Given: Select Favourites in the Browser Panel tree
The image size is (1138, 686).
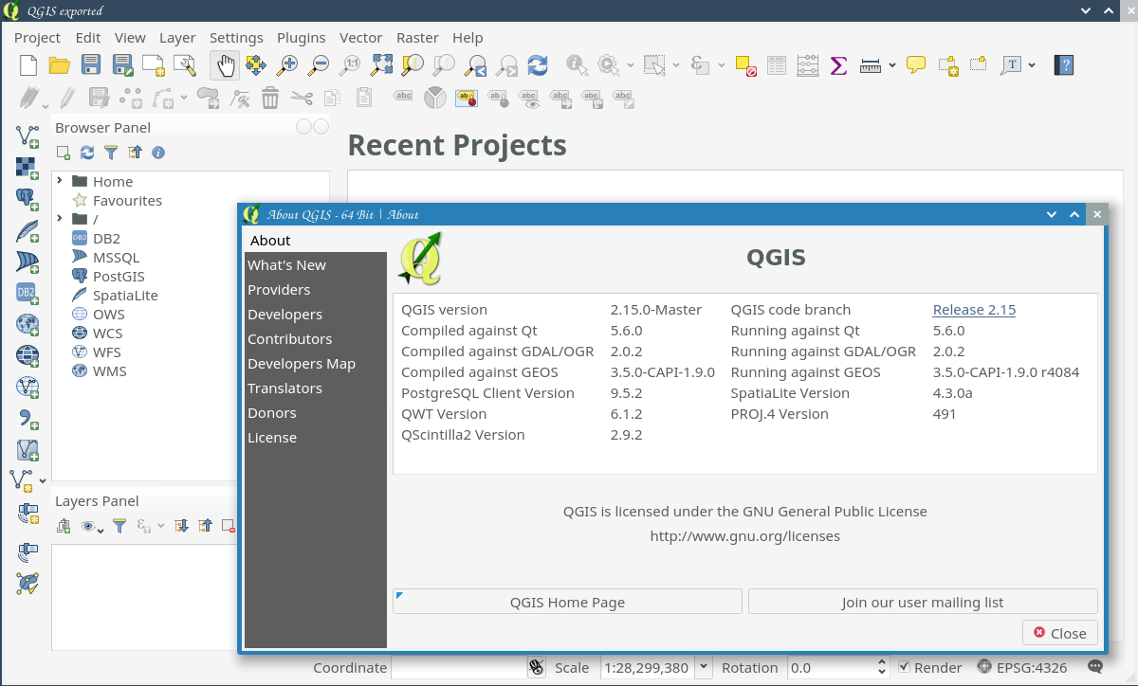Looking at the screenshot, I should tap(127, 200).
